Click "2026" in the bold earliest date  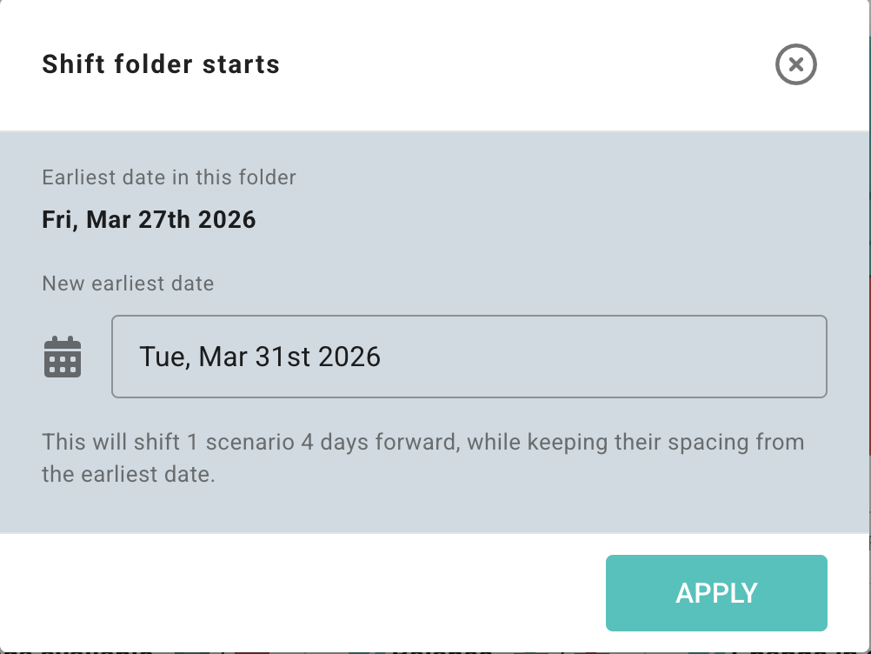coord(227,219)
